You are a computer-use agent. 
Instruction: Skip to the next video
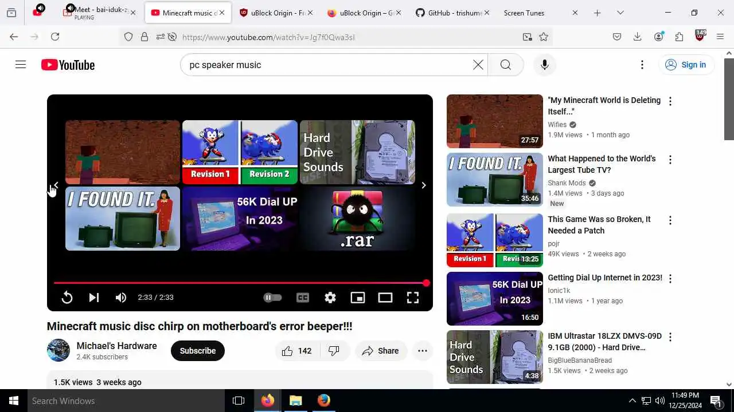(x=94, y=298)
